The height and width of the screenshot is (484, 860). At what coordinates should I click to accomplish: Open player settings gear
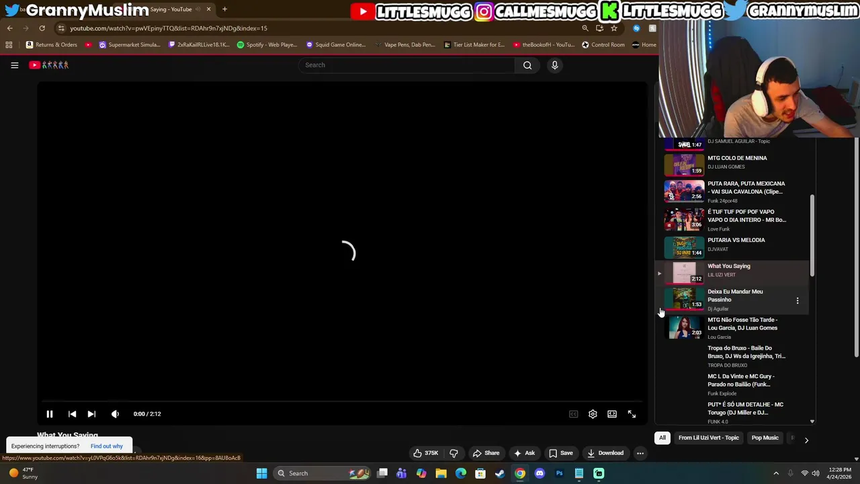pyautogui.click(x=593, y=414)
